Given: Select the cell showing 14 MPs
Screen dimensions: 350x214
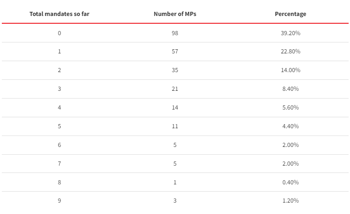Looking at the screenshot, I should [175, 108].
